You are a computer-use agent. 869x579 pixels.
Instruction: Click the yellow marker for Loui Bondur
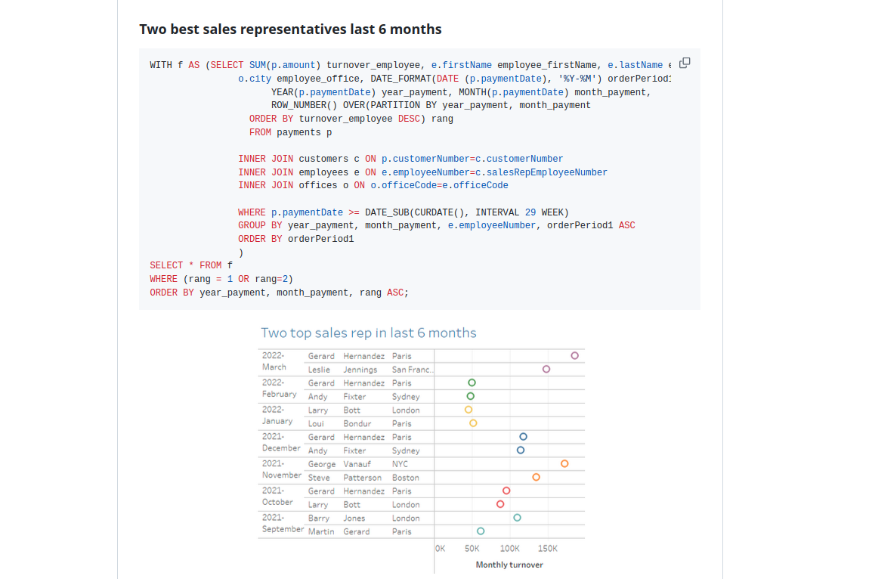click(474, 423)
